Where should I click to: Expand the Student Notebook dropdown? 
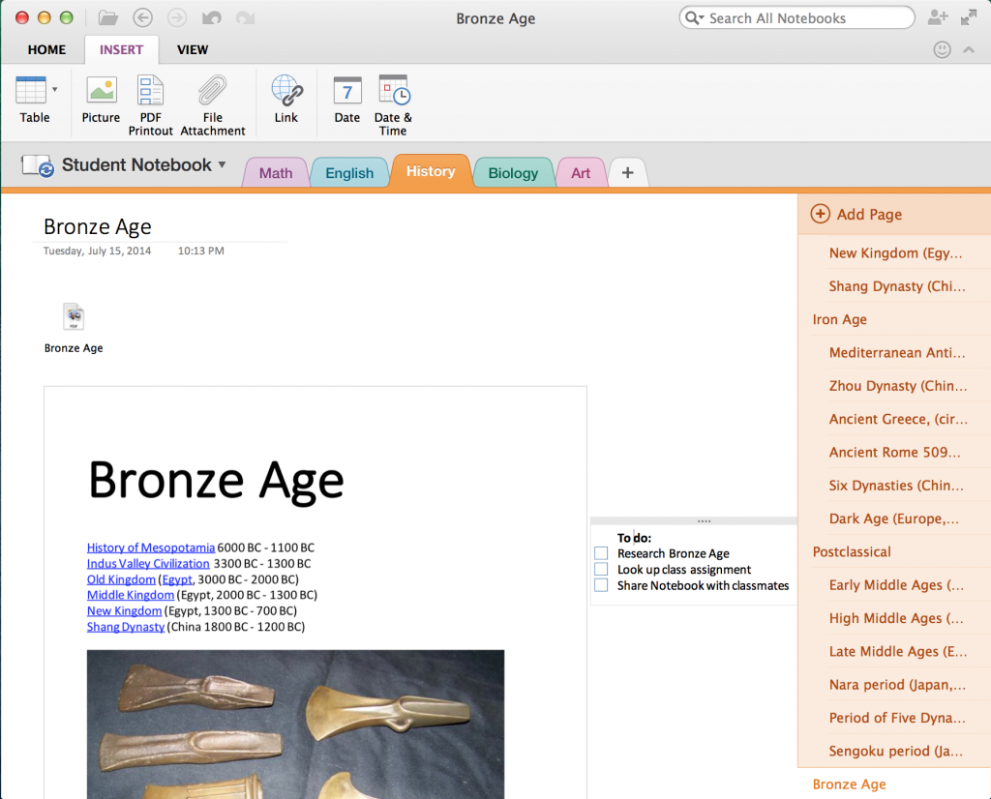222,165
